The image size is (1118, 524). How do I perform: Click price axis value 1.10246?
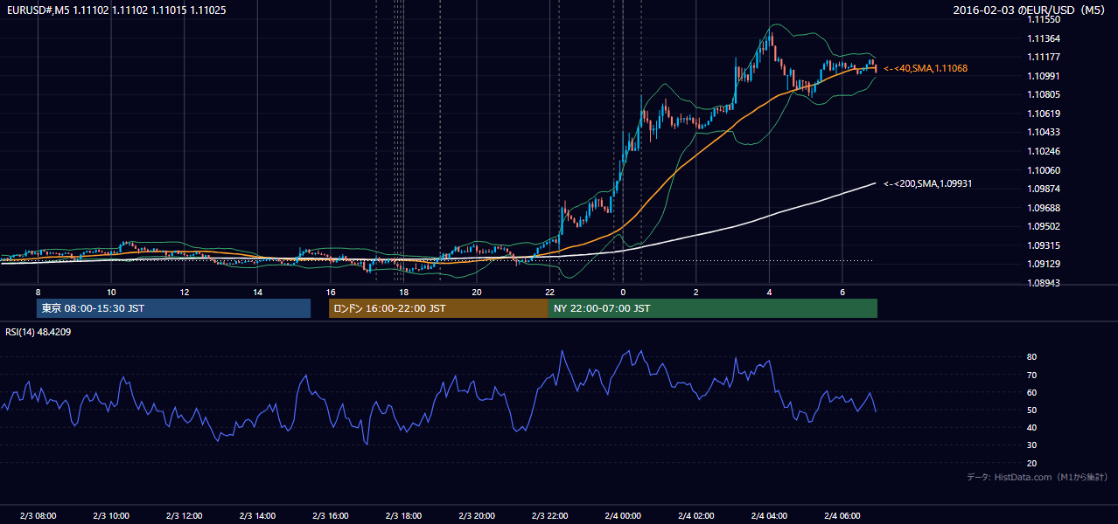[1045, 151]
